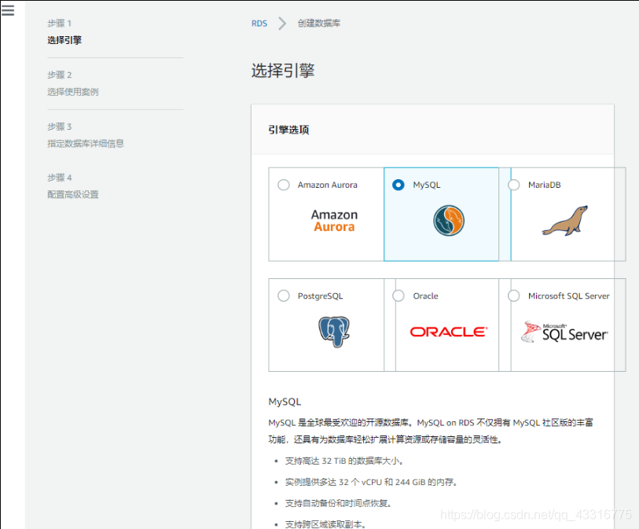Click the 步骤 4 label
639x529 pixels.
coord(59,178)
